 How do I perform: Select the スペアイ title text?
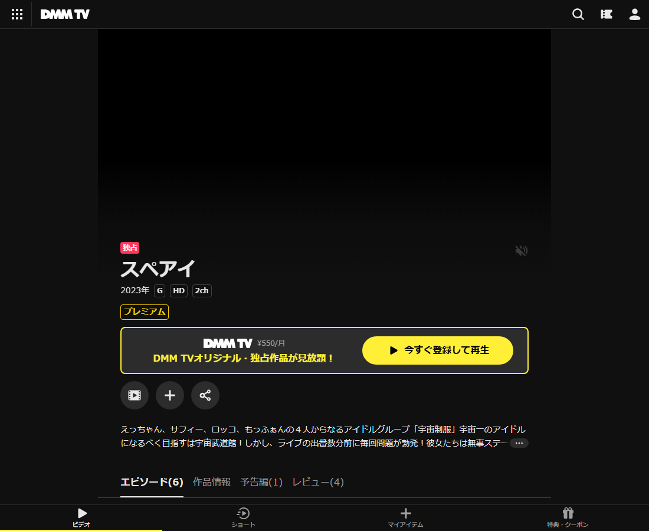[x=158, y=268]
